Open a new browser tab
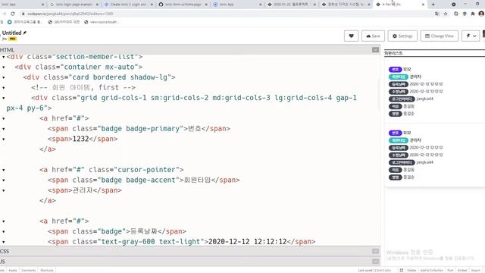This screenshot has width=485, height=273. [x=433, y=5]
